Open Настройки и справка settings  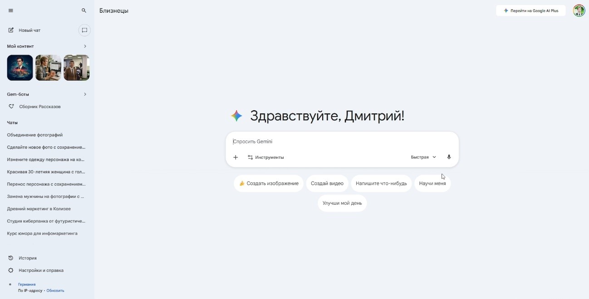pos(41,270)
